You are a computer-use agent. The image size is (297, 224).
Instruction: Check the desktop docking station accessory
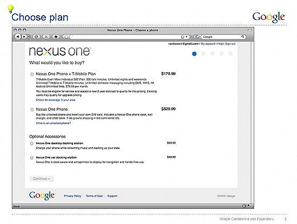tap(32, 144)
